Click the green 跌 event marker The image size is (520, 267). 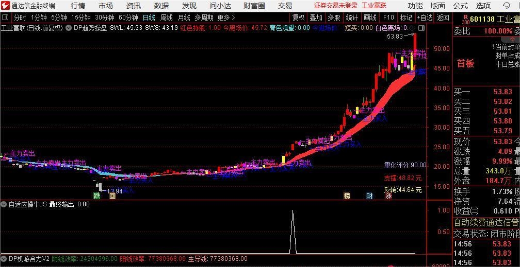click(x=97, y=195)
